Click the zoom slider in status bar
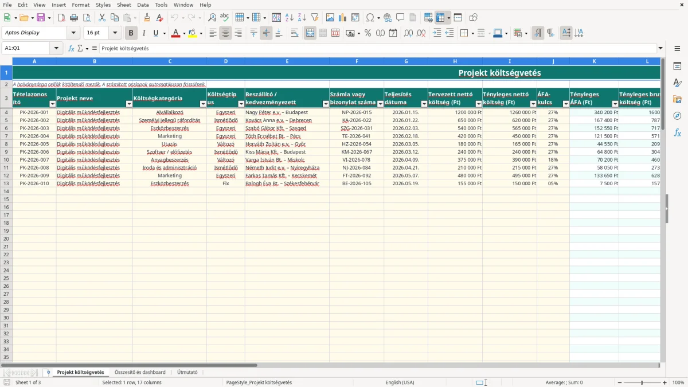This screenshot has width=688, height=387. [x=642, y=382]
